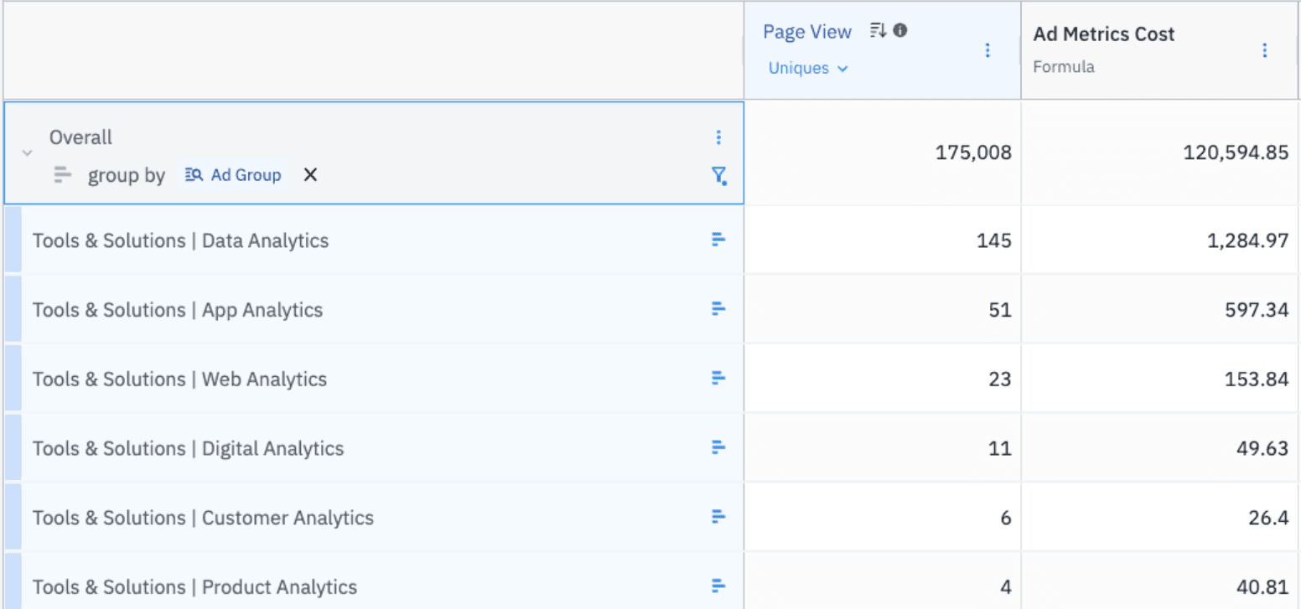The width and height of the screenshot is (1301, 609).
Task: Open the Uniques metric dropdown
Action: [x=806, y=68]
